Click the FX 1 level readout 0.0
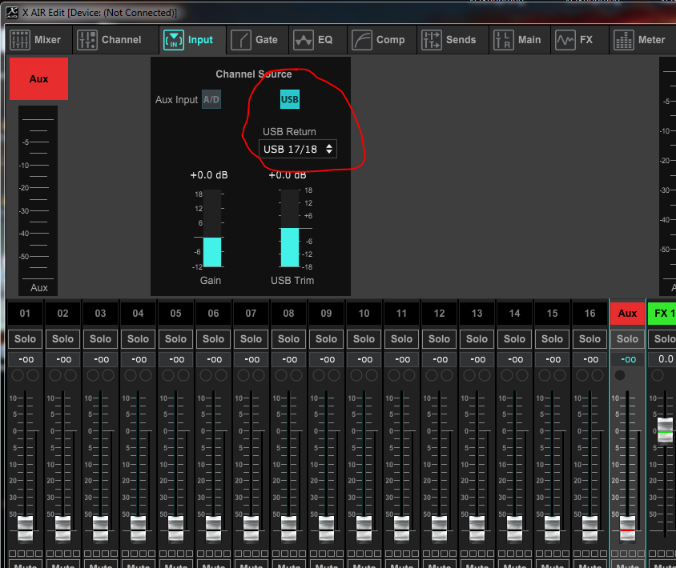The width and height of the screenshot is (676, 568). point(662,359)
